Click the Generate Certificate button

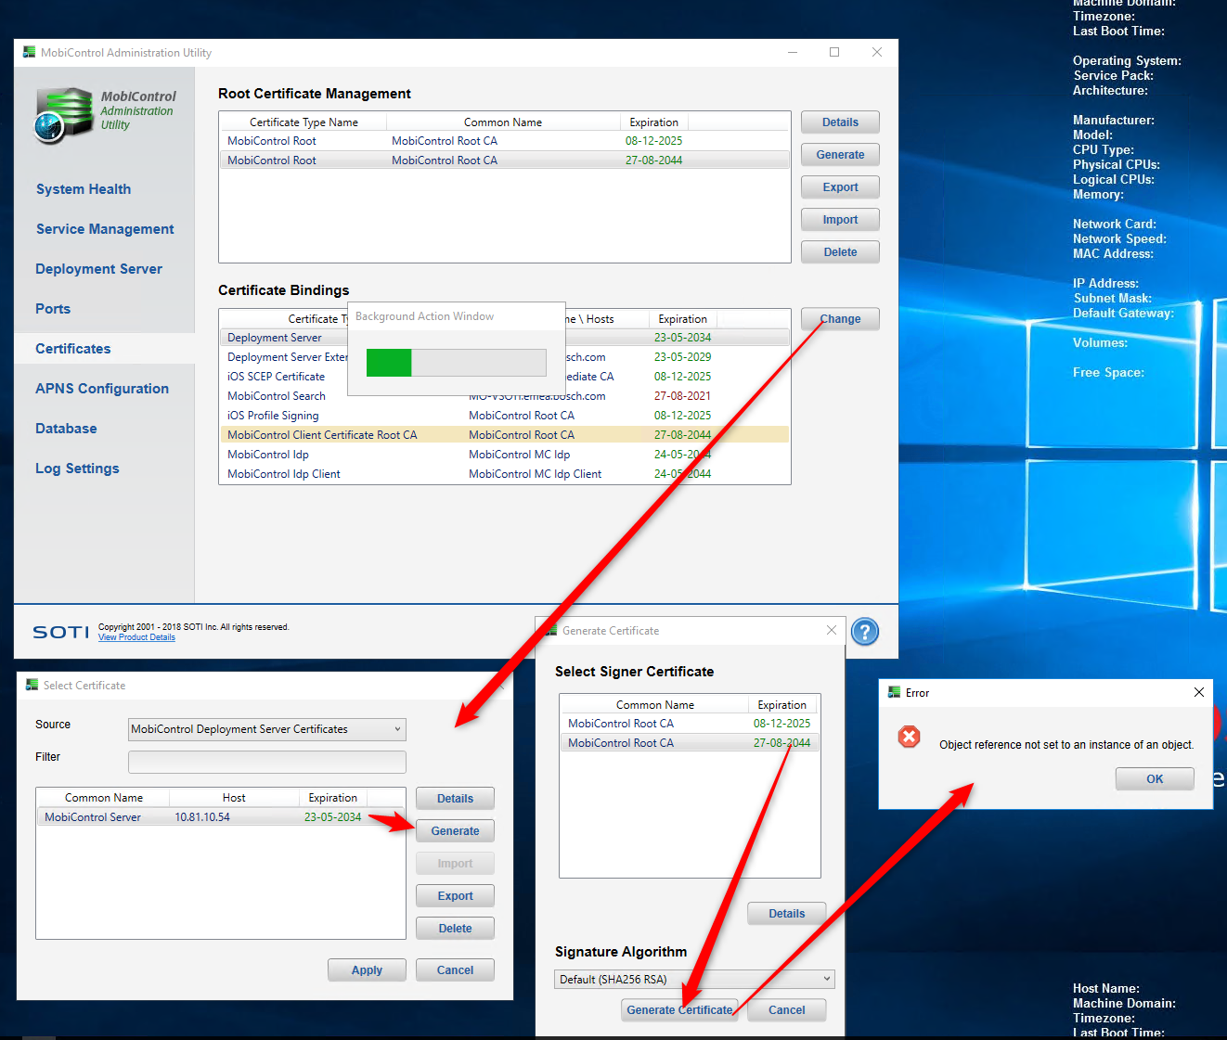click(679, 1010)
